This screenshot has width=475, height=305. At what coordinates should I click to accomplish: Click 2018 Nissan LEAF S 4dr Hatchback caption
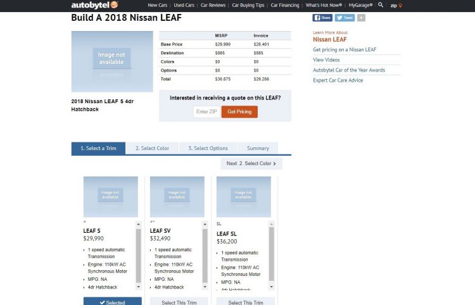(x=103, y=105)
